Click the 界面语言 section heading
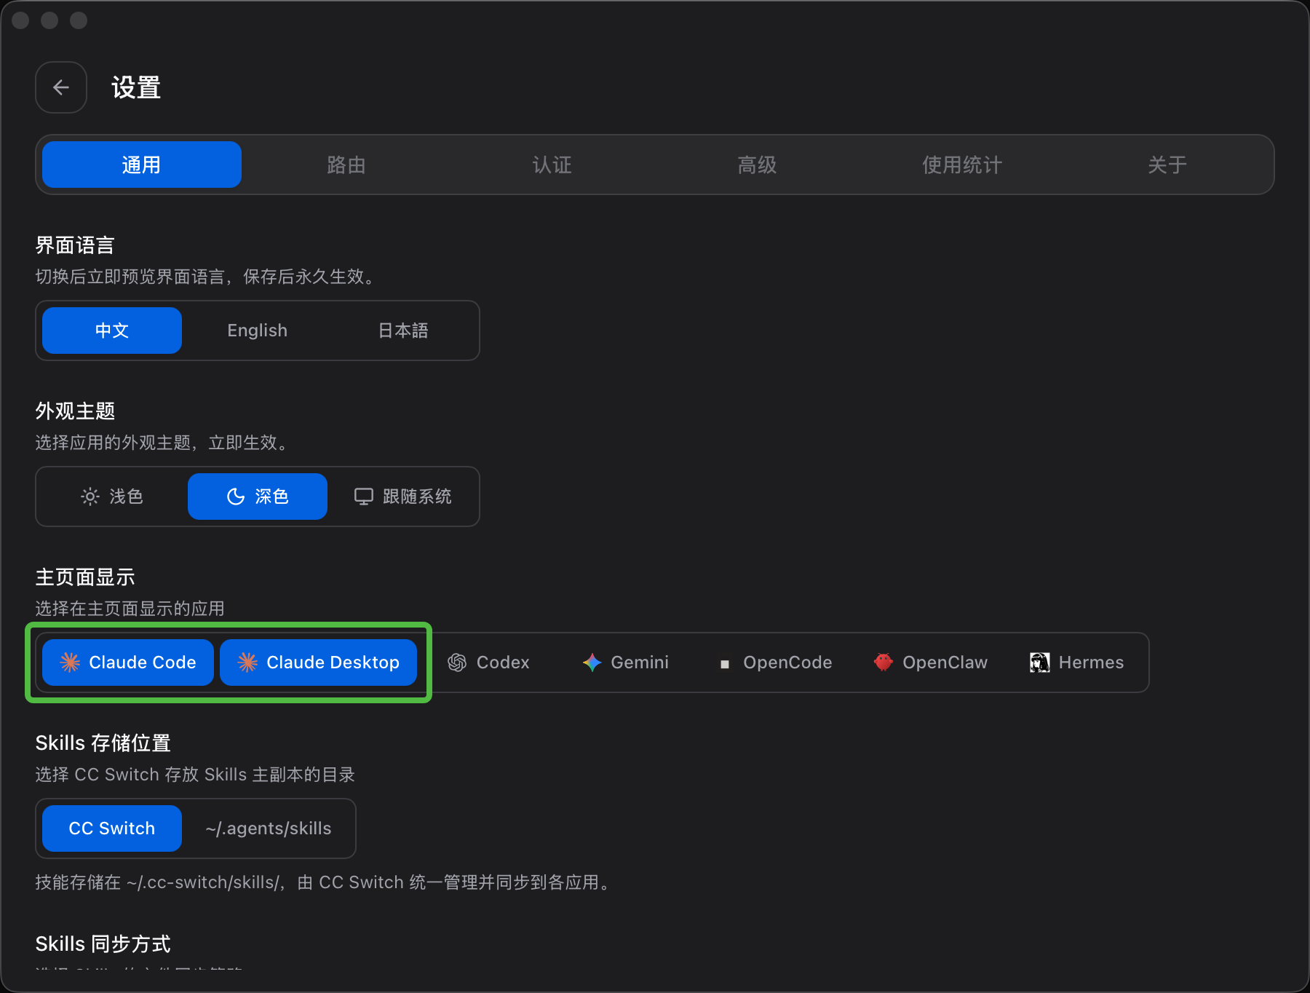The height and width of the screenshot is (993, 1310). (75, 245)
